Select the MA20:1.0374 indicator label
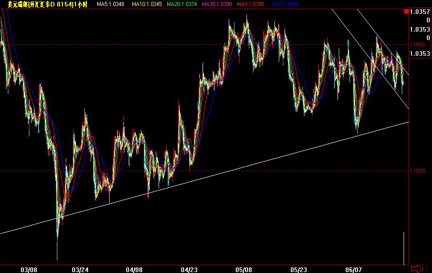 click(182, 4)
